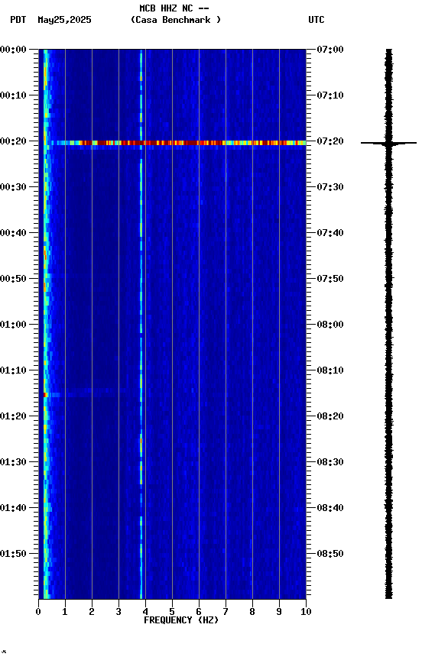Click frequency axis tick label 2
The height and width of the screenshot is (660, 422).
92,612
